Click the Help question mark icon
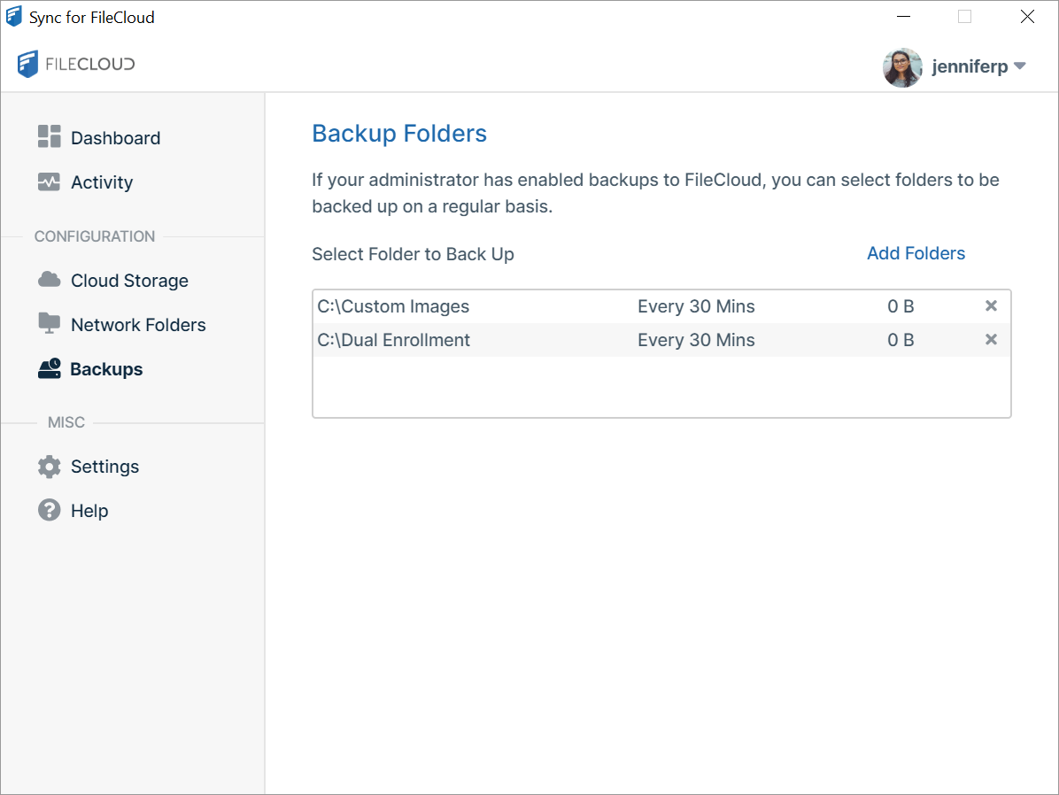 coord(49,510)
